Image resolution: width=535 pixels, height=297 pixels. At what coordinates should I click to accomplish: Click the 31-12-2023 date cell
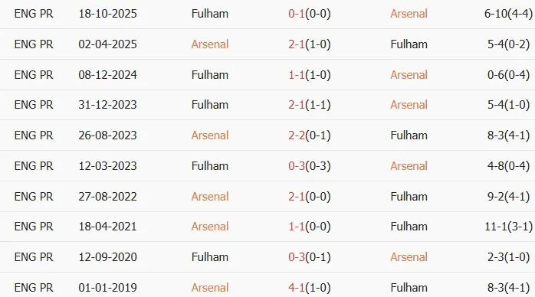(107, 105)
